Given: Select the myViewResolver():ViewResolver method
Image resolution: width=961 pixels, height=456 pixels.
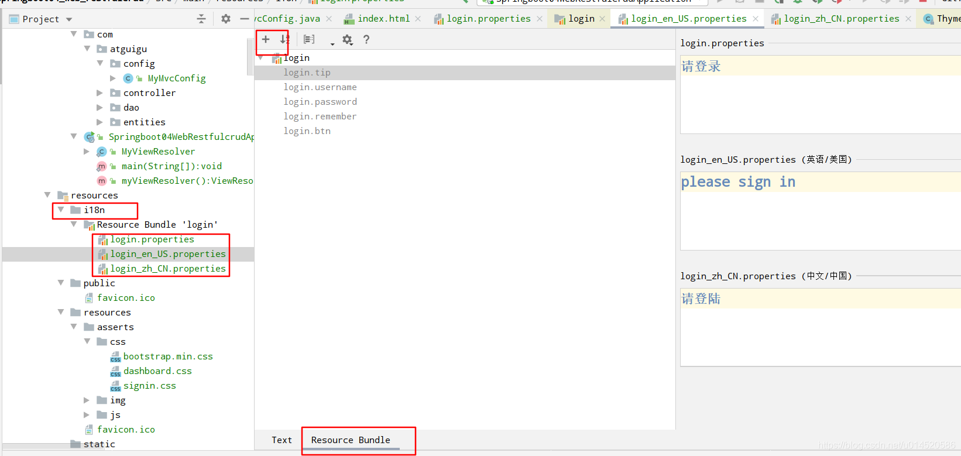Looking at the screenshot, I should [187, 180].
